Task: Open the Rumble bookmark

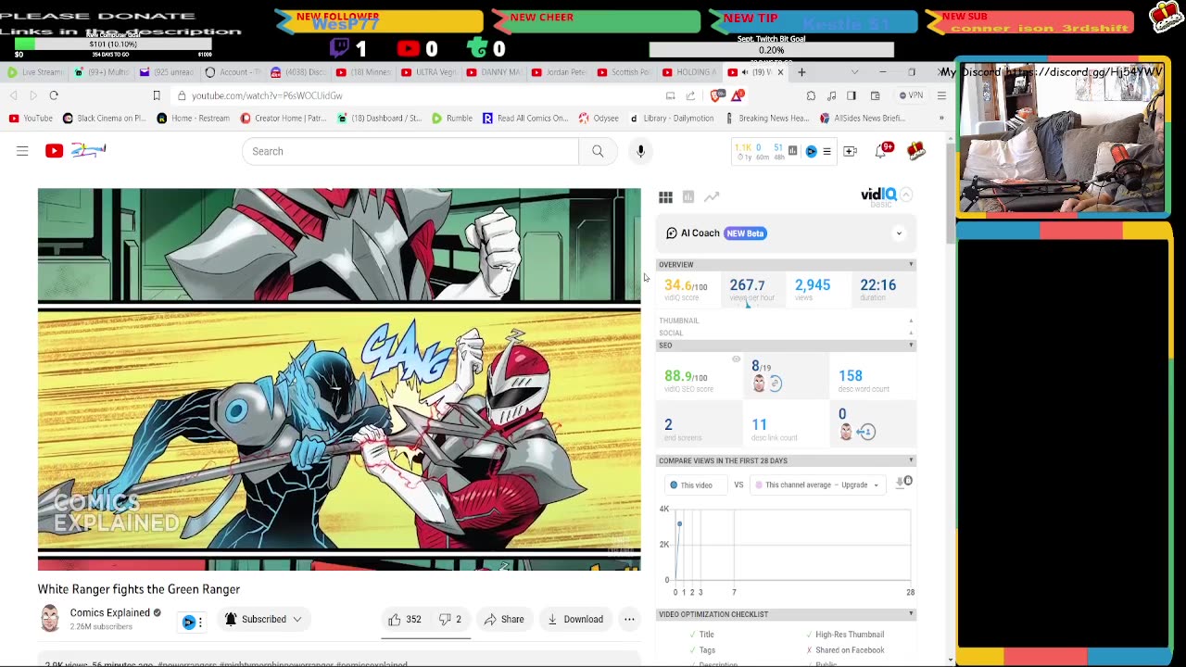Action: (x=451, y=119)
